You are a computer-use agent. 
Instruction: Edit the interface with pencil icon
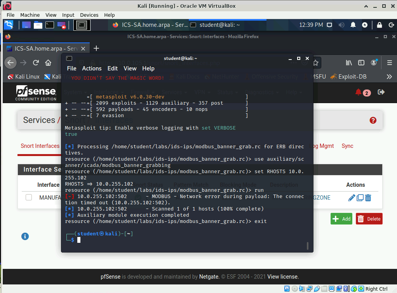click(x=352, y=198)
